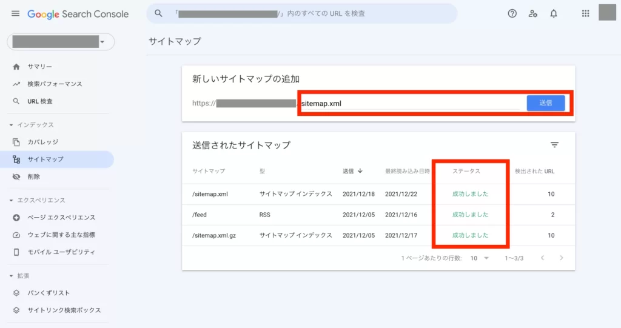Go to previous page of sitemaps
The image size is (621, 328).
pos(542,258)
